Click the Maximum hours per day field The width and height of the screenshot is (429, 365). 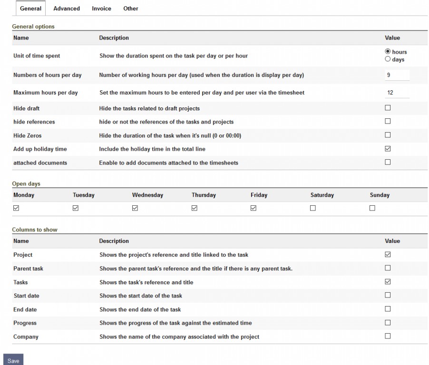pyautogui.click(x=397, y=93)
